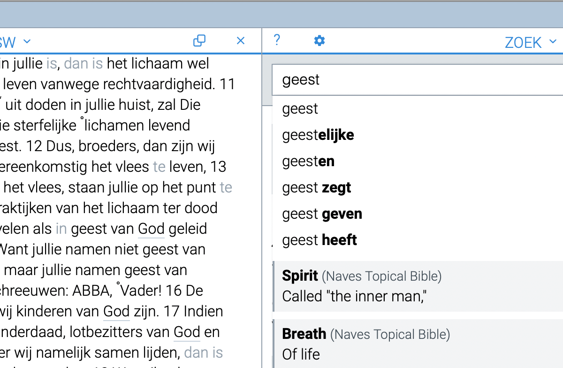
Task: Open help with question mark icon
Action: 277,40
